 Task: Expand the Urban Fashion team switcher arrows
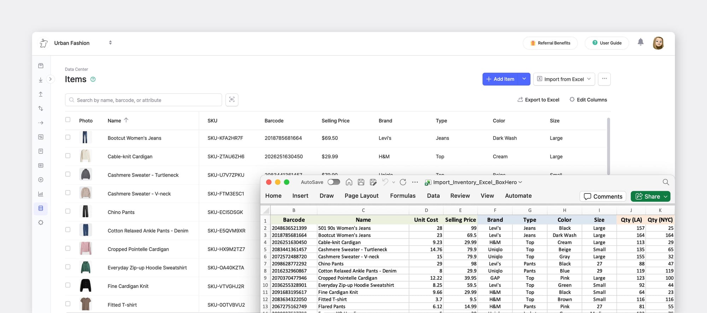(110, 43)
